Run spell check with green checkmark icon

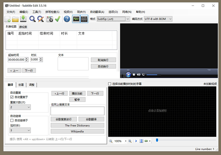tap(57, 19)
